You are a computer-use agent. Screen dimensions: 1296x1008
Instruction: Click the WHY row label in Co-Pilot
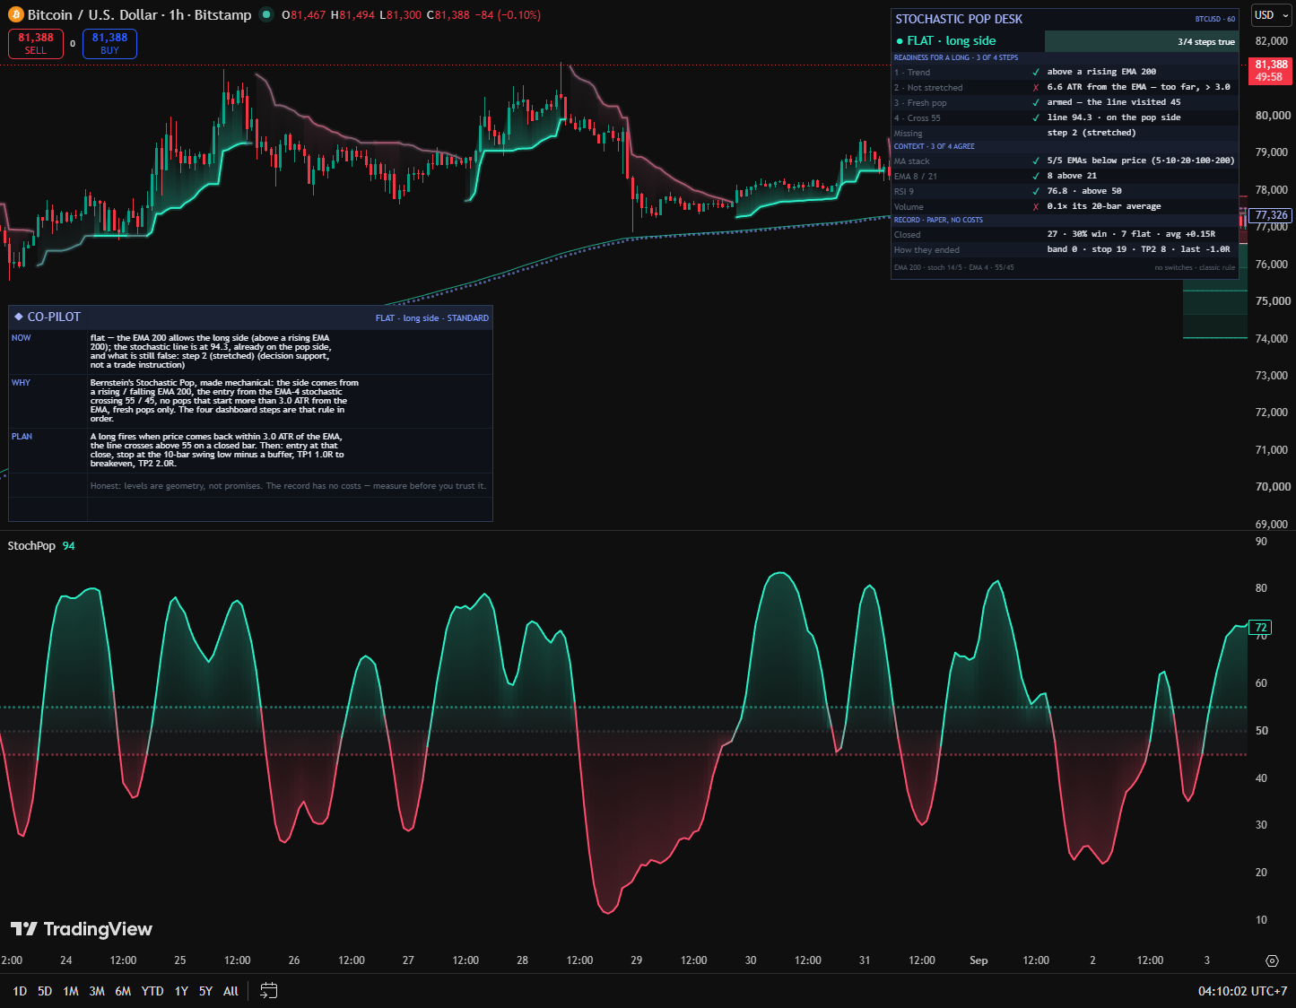pos(21,383)
